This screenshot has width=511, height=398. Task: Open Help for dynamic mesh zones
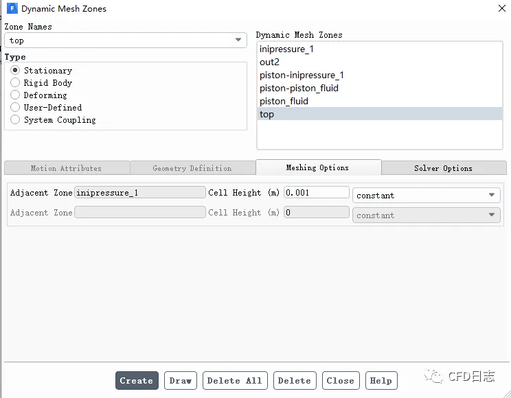pyautogui.click(x=381, y=381)
